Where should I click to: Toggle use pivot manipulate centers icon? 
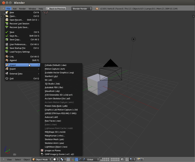(68, 160)
